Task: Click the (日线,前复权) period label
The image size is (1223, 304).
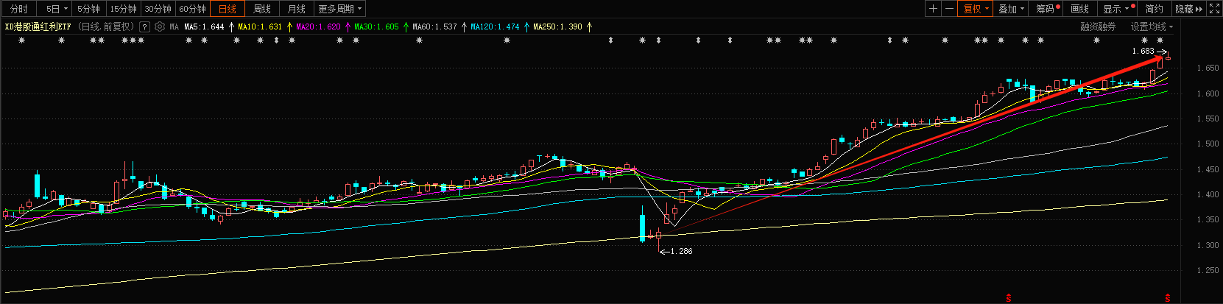Action: [106, 26]
